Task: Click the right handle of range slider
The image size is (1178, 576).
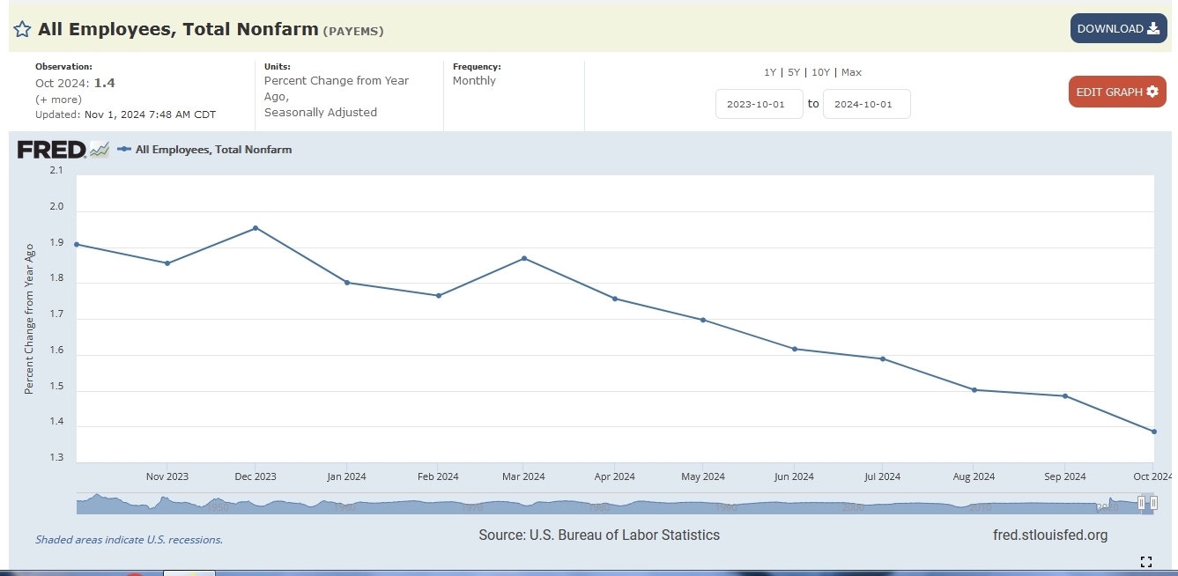Action: click(1153, 503)
